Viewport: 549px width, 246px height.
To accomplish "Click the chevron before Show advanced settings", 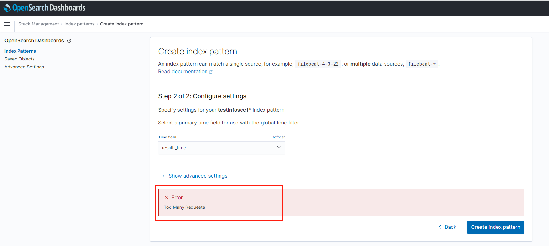I will [163, 176].
